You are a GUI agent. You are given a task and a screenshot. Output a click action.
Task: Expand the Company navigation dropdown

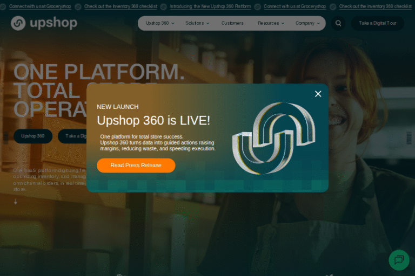click(x=307, y=23)
